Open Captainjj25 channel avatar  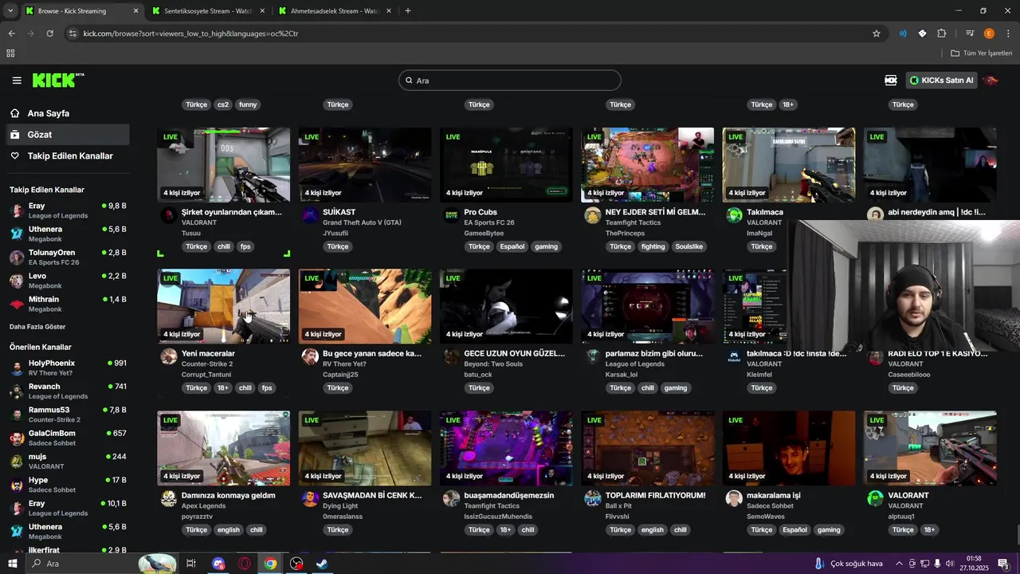310,356
